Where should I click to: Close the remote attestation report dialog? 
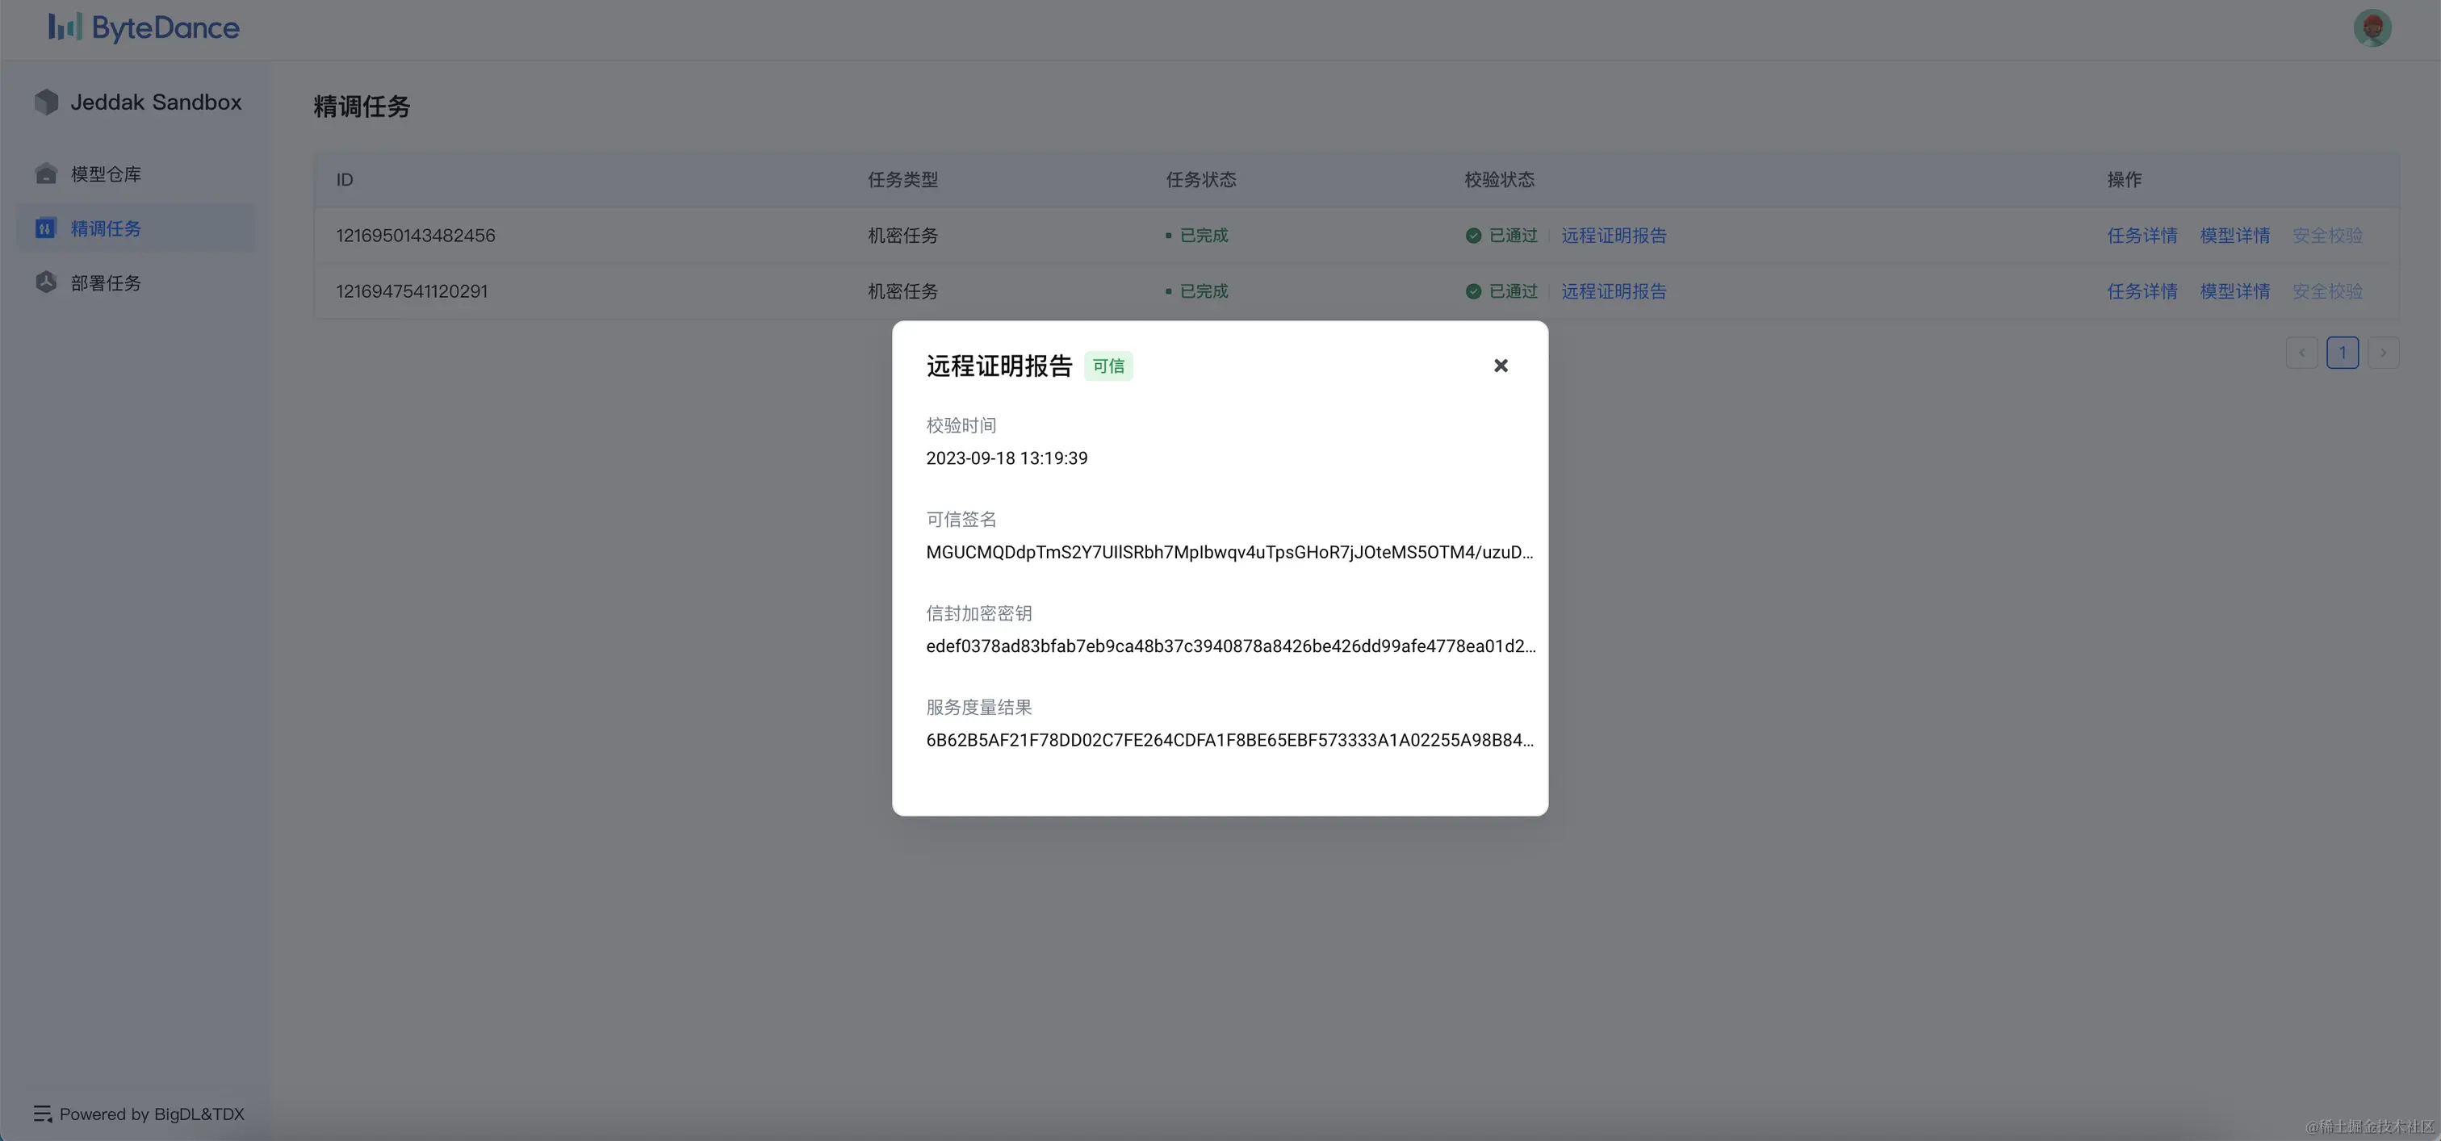[x=1500, y=366]
